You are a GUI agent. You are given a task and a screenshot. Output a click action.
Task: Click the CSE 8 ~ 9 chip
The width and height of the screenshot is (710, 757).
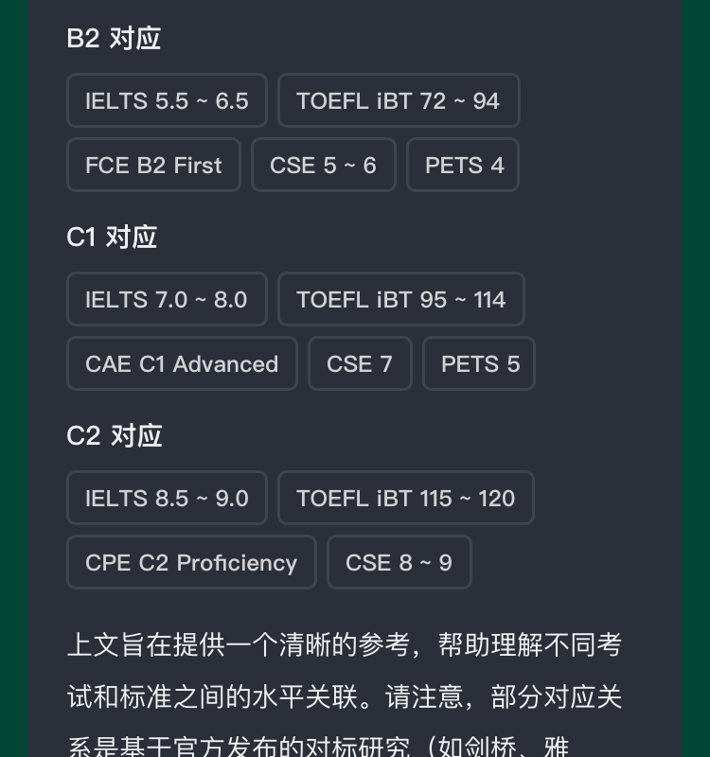[399, 562]
